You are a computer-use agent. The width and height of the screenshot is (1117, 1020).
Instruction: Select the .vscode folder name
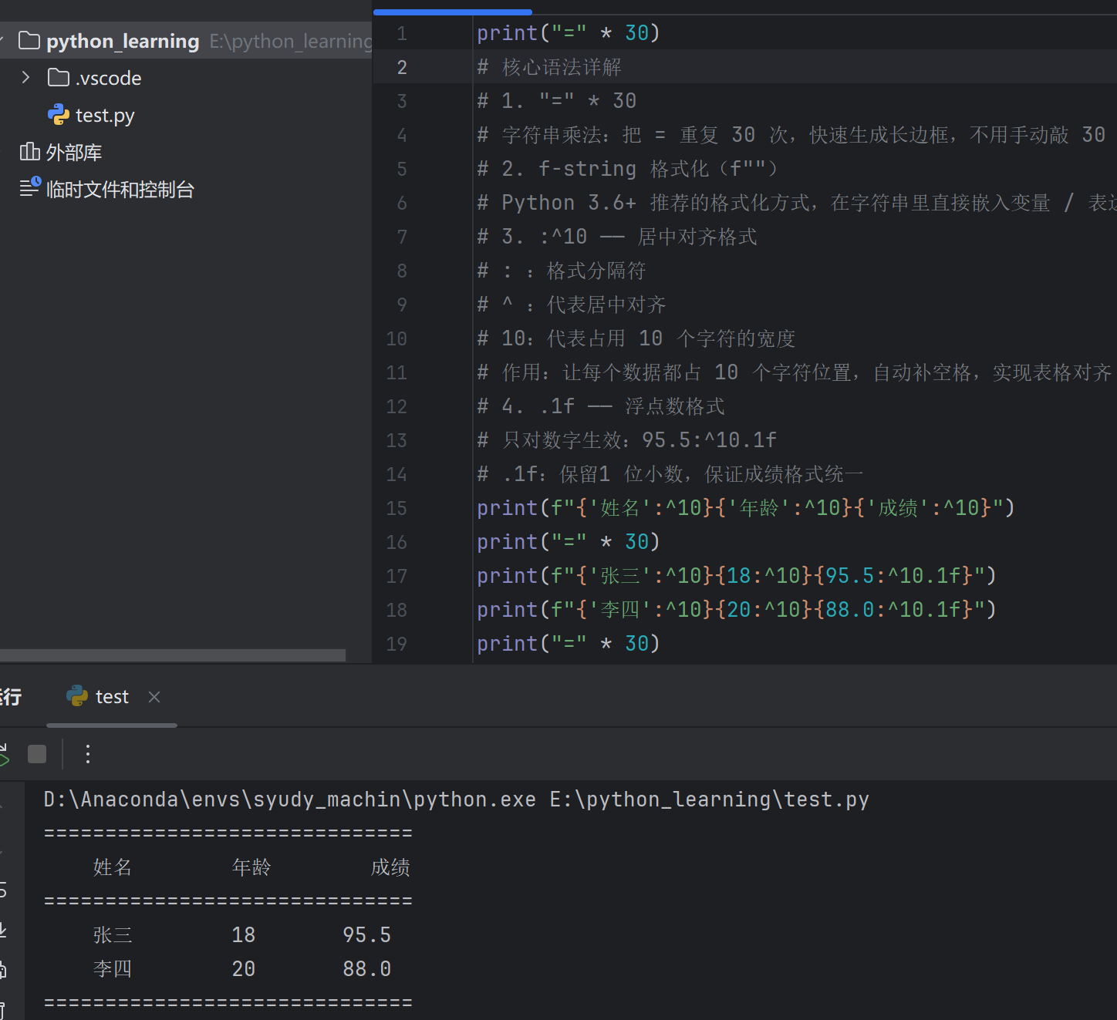[109, 79]
